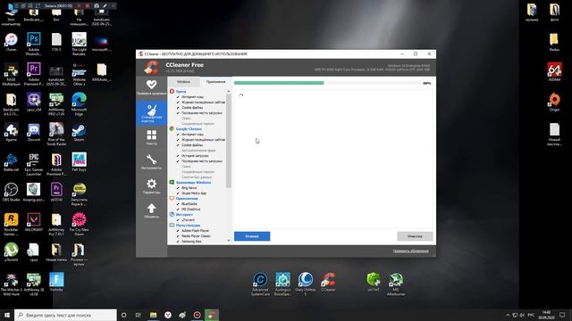Open Task View from the taskbar
Image resolution: width=572 pixels, height=321 pixels.
(139, 315)
